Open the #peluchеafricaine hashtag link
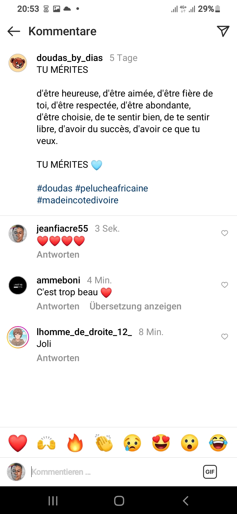Image resolution: width=237 pixels, height=514 pixels. pyautogui.click(x=112, y=188)
